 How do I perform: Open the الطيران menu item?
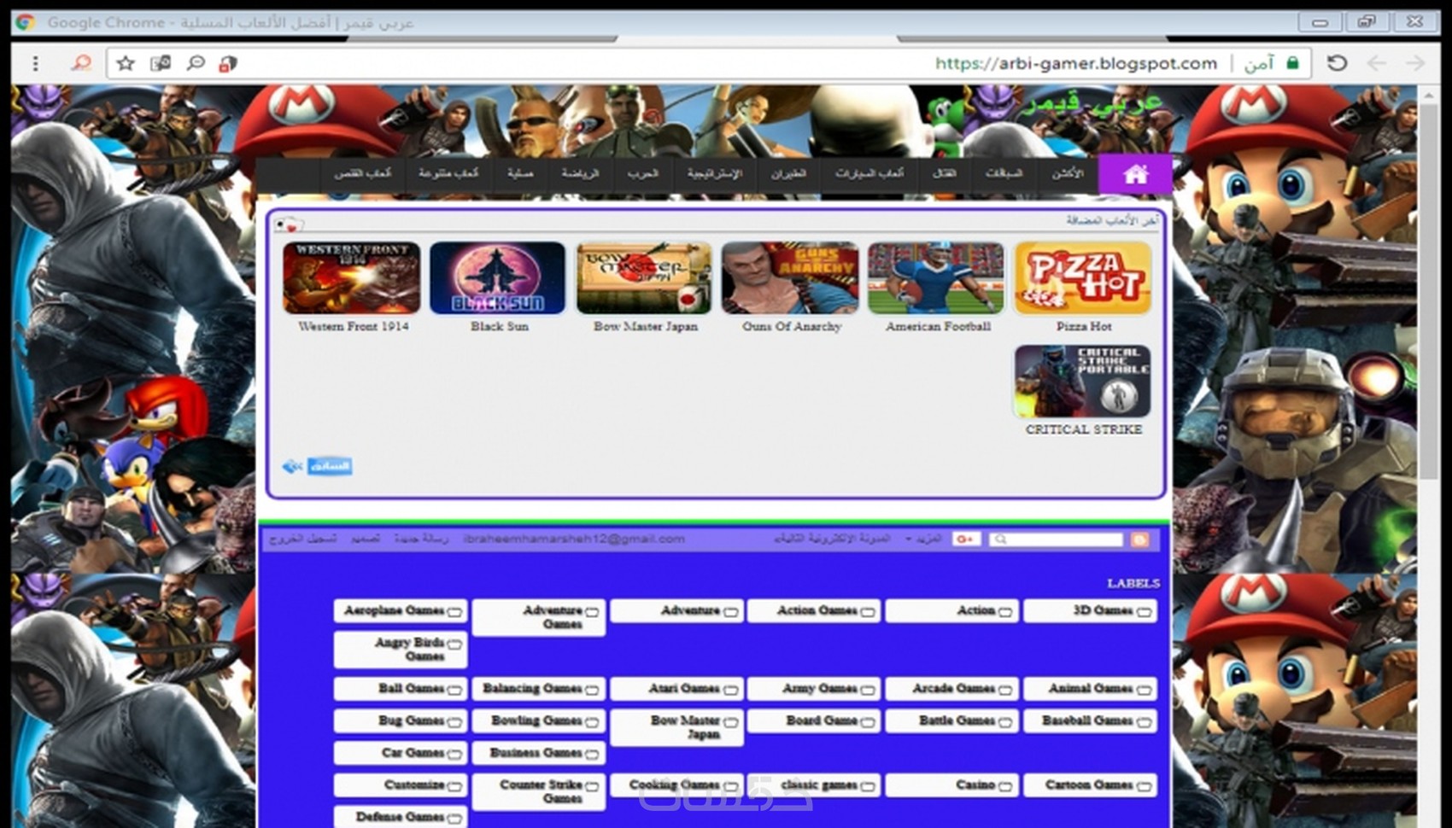pos(788,174)
